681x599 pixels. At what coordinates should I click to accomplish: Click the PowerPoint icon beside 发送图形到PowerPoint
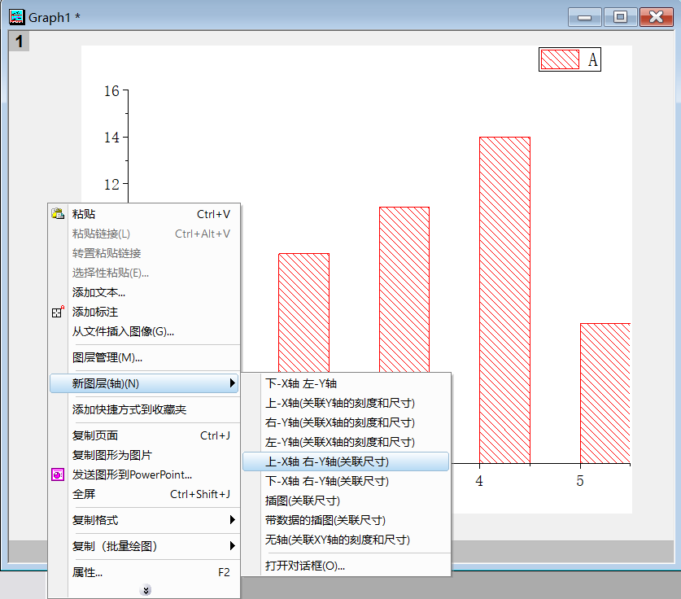56,474
